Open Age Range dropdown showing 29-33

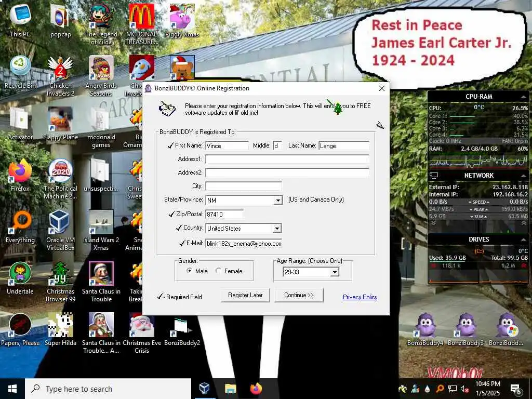coord(335,272)
